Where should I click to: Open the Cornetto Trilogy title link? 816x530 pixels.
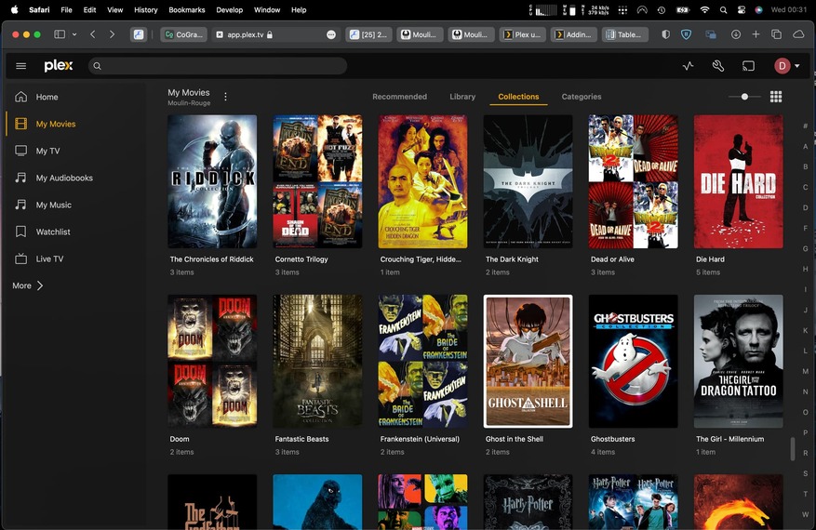pyautogui.click(x=301, y=259)
